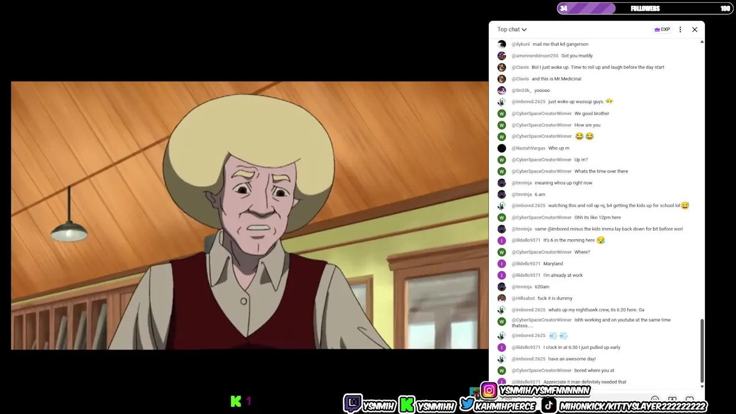Open the chat three-dot options menu
This screenshot has height=414, width=736.
pyautogui.click(x=680, y=29)
